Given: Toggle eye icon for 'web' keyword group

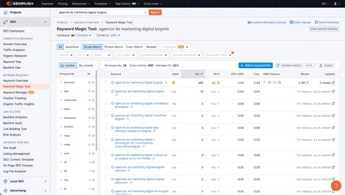Looking at the screenshot, I should 93,91.
